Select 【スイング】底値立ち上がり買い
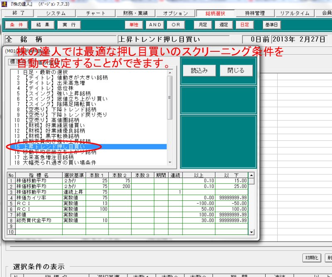This screenshot has width=332, height=277. (x=88, y=99)
